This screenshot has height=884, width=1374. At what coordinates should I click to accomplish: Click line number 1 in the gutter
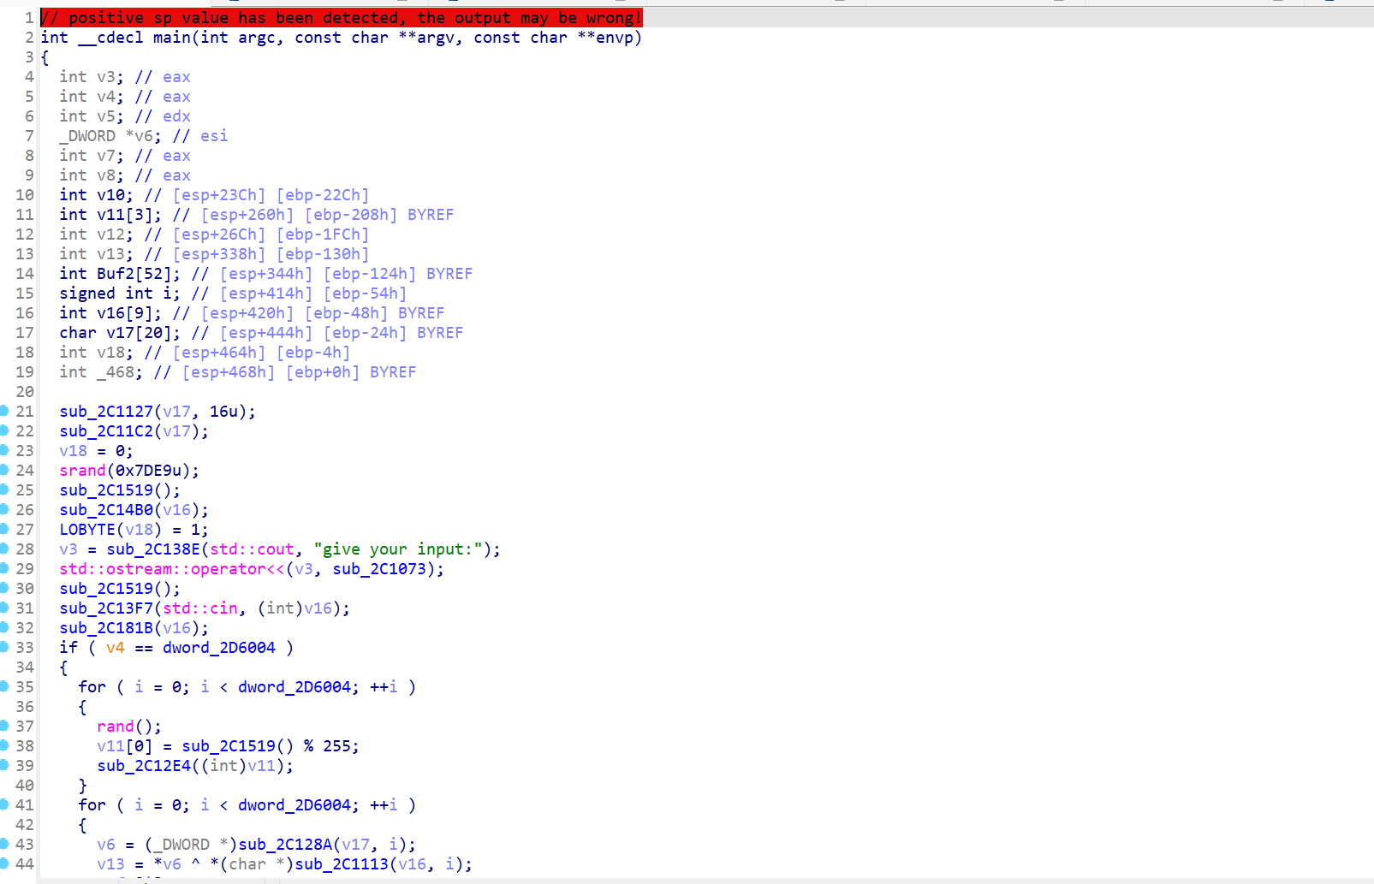tap(29, 18)
